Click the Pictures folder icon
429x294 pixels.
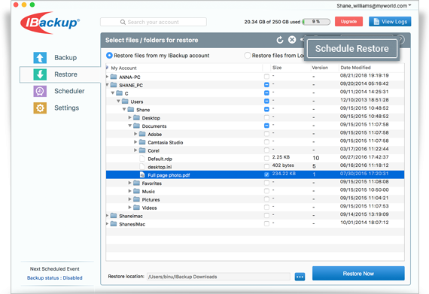point(136,199)
